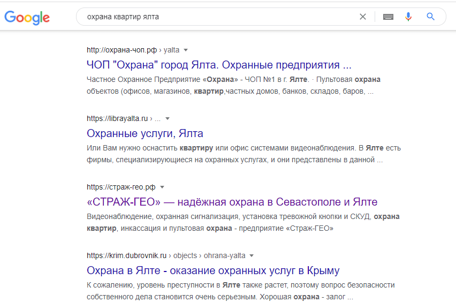The image size is (456, 302).
Task: Click the https://librayalta.ru URL text
Action: (x=117, y=118)
